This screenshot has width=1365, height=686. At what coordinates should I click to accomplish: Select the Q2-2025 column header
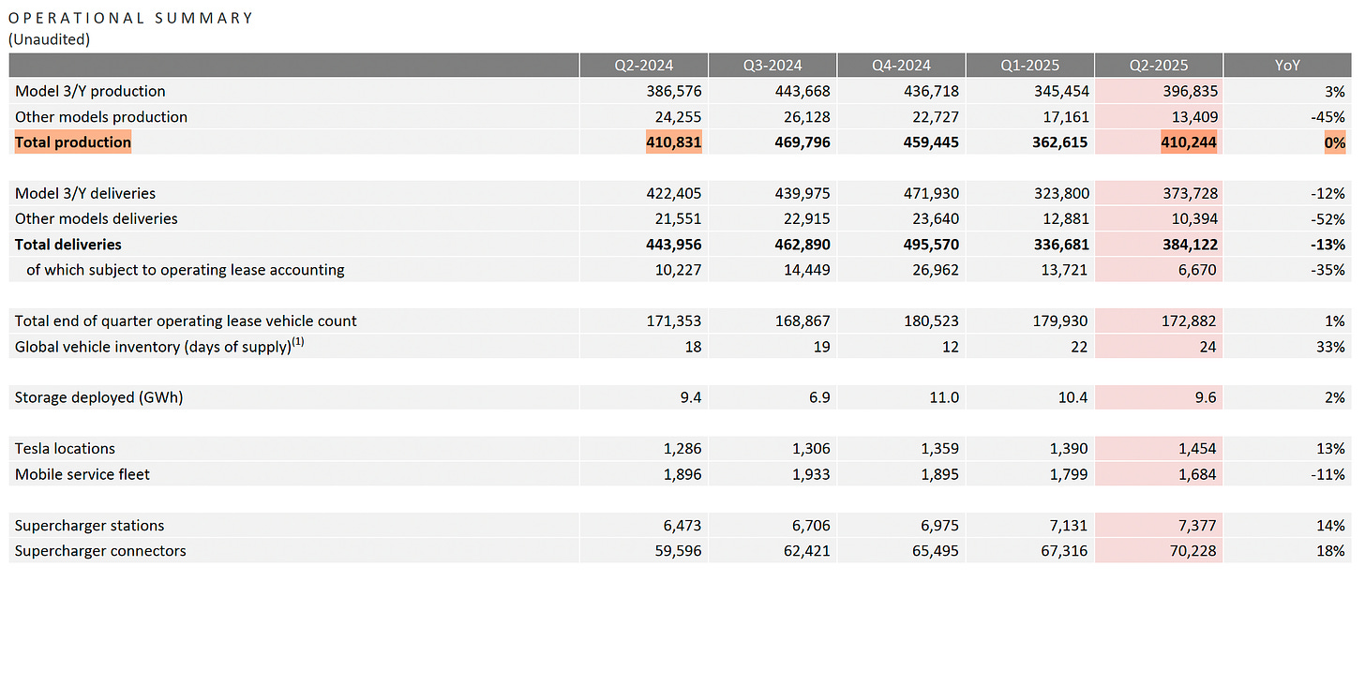[1159, 66]
